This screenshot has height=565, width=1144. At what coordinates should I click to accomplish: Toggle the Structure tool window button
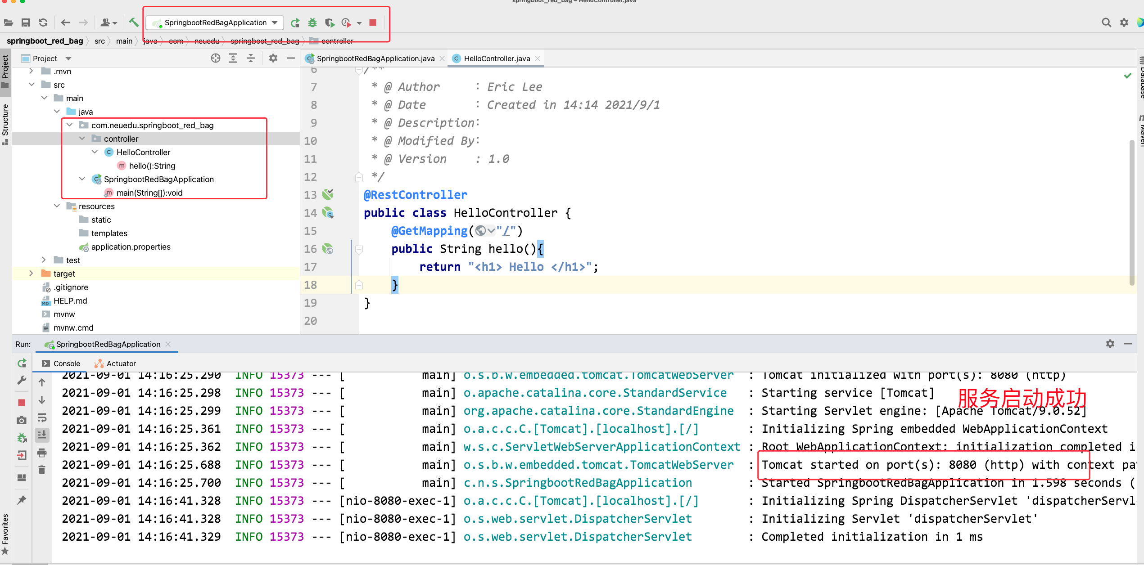click(x=5, y=124)
